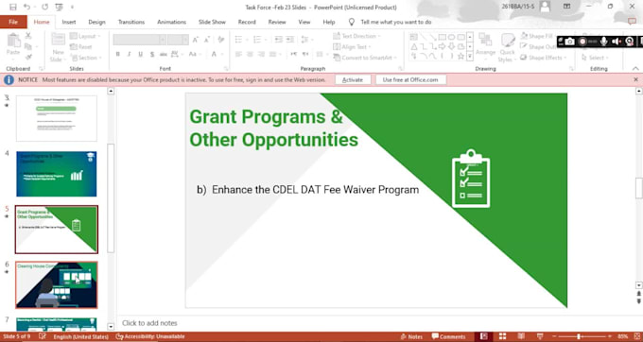
Task: Click the Reset slide button
Action: tap(81, 47)
